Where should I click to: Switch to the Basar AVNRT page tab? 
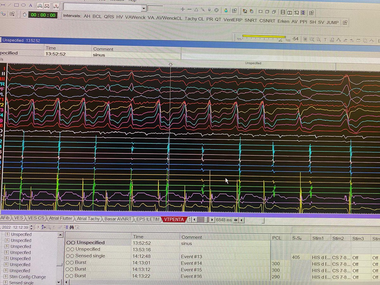pos(118,219)
